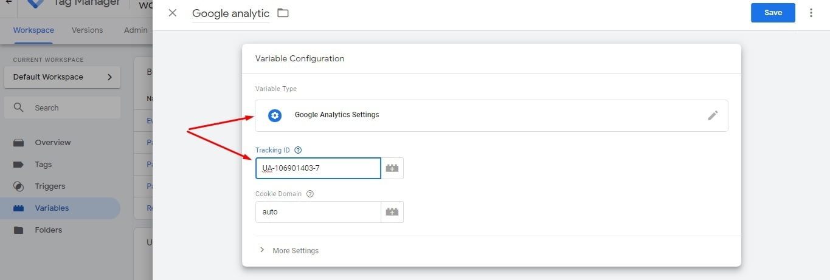The height and width of the screenshot is (280, 830).
Task: Switch to the Admin tab
Action: coord(136,30)
